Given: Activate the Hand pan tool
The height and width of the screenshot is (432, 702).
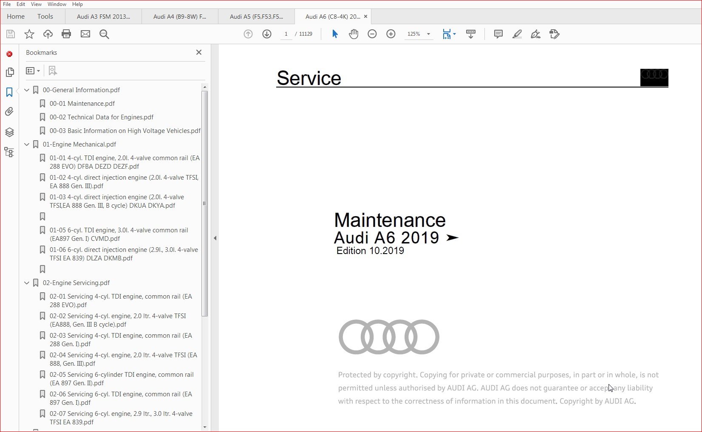Looking at the screenshot, I should pyautogui.click(x=354, y=34).
